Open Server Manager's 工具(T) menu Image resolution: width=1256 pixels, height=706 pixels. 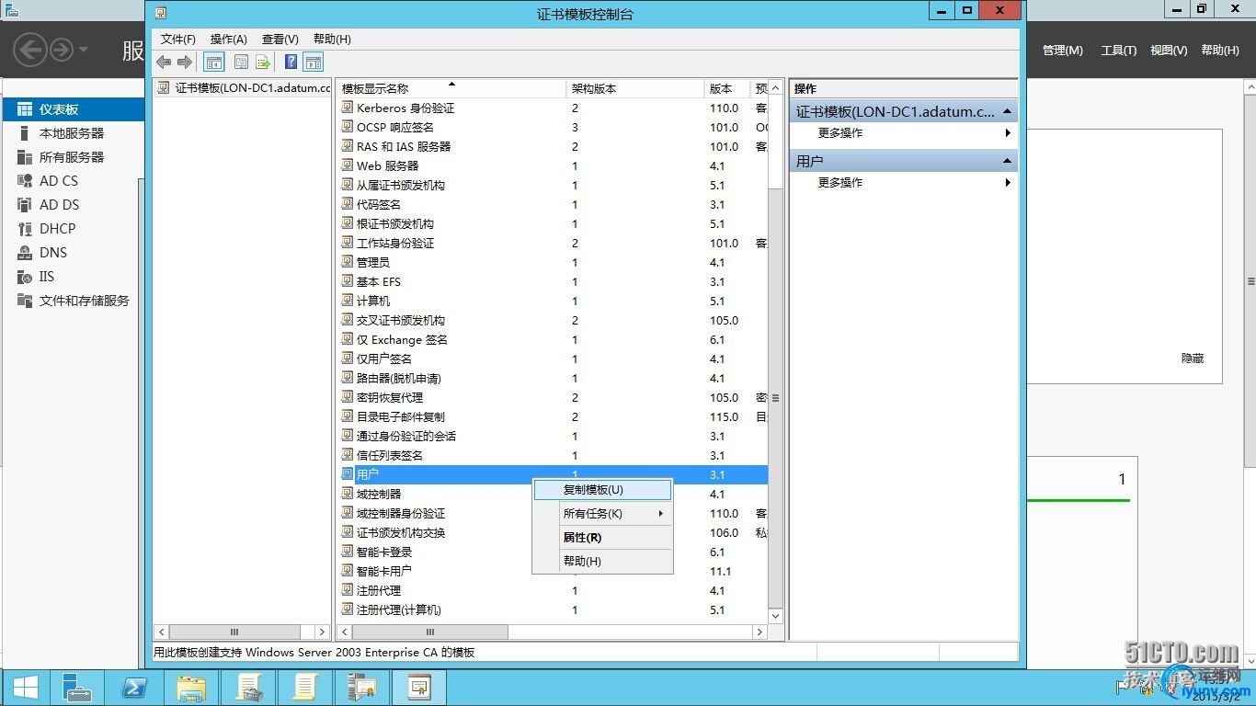click(x=1119, y=51)
